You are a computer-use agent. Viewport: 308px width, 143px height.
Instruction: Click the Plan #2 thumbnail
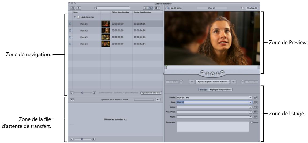(106, 31)
